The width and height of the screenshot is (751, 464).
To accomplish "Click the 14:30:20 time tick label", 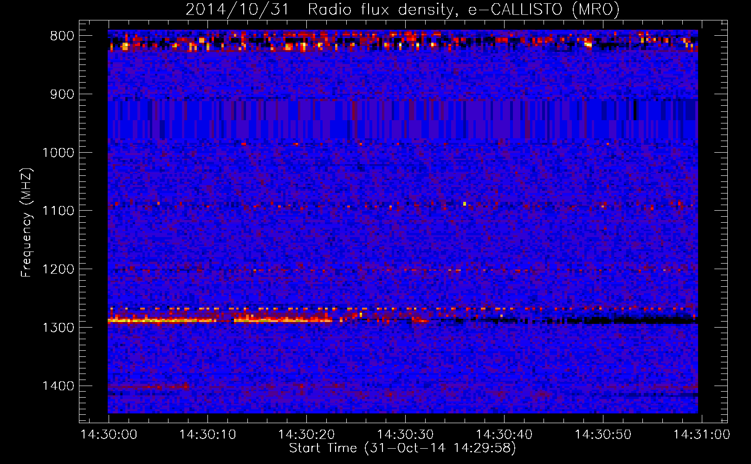I will click(307, 435).
